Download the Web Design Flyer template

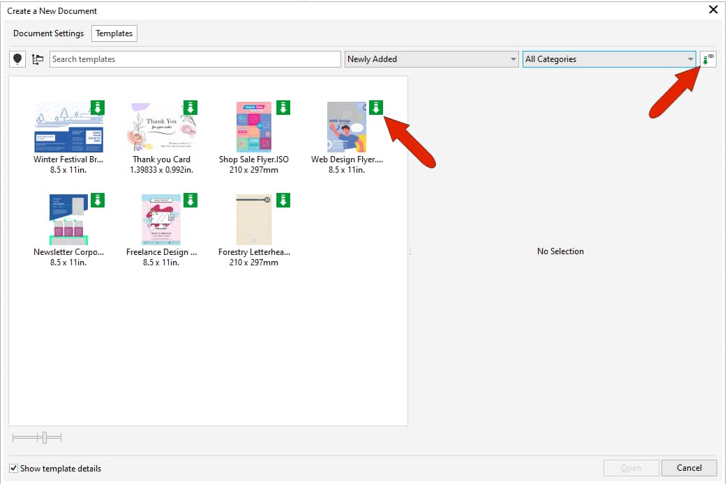pyautogui.click(x=375, y=107)
